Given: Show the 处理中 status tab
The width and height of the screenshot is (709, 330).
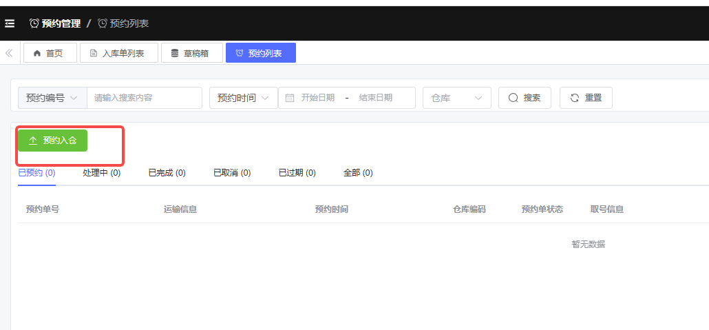Looking at the screenshot, I should click(101, 173).
